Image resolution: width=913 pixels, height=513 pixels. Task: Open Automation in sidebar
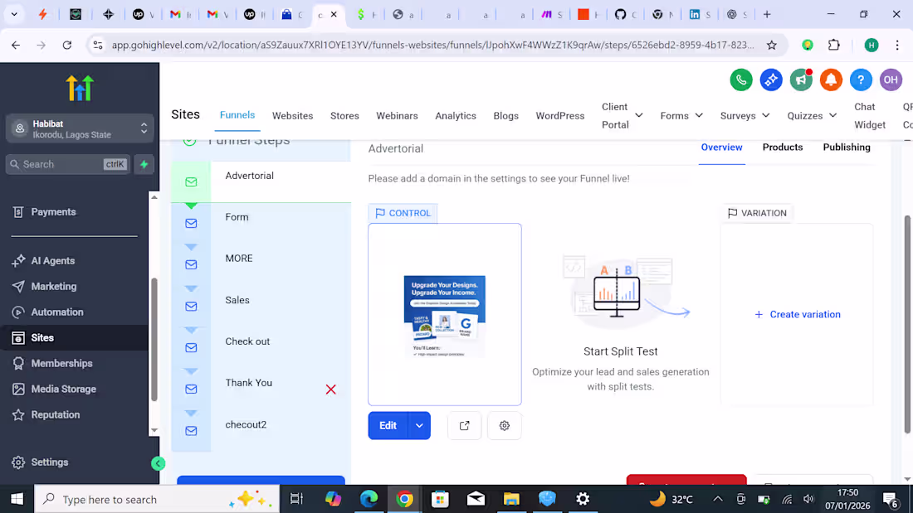57,312
